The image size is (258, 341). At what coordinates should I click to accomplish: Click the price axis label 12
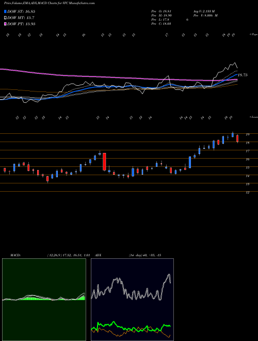(x=247, y=193)
